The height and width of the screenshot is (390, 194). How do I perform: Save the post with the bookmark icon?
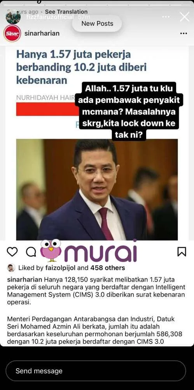[182, 252]
